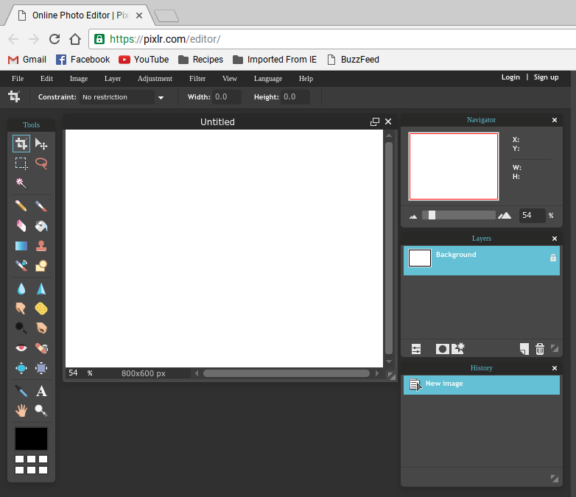Open the black foreground color swatch
Viewport: 576px width, 497px height.
(x=31, y=439)
